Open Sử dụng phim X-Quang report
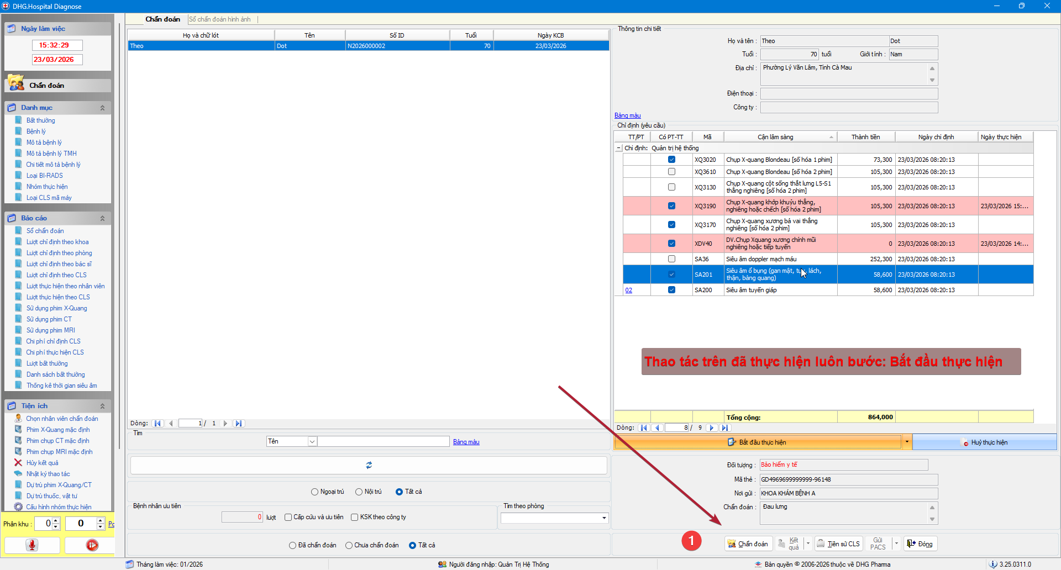1061x570 pixels. pyautogui.click(x=56, y=308)
